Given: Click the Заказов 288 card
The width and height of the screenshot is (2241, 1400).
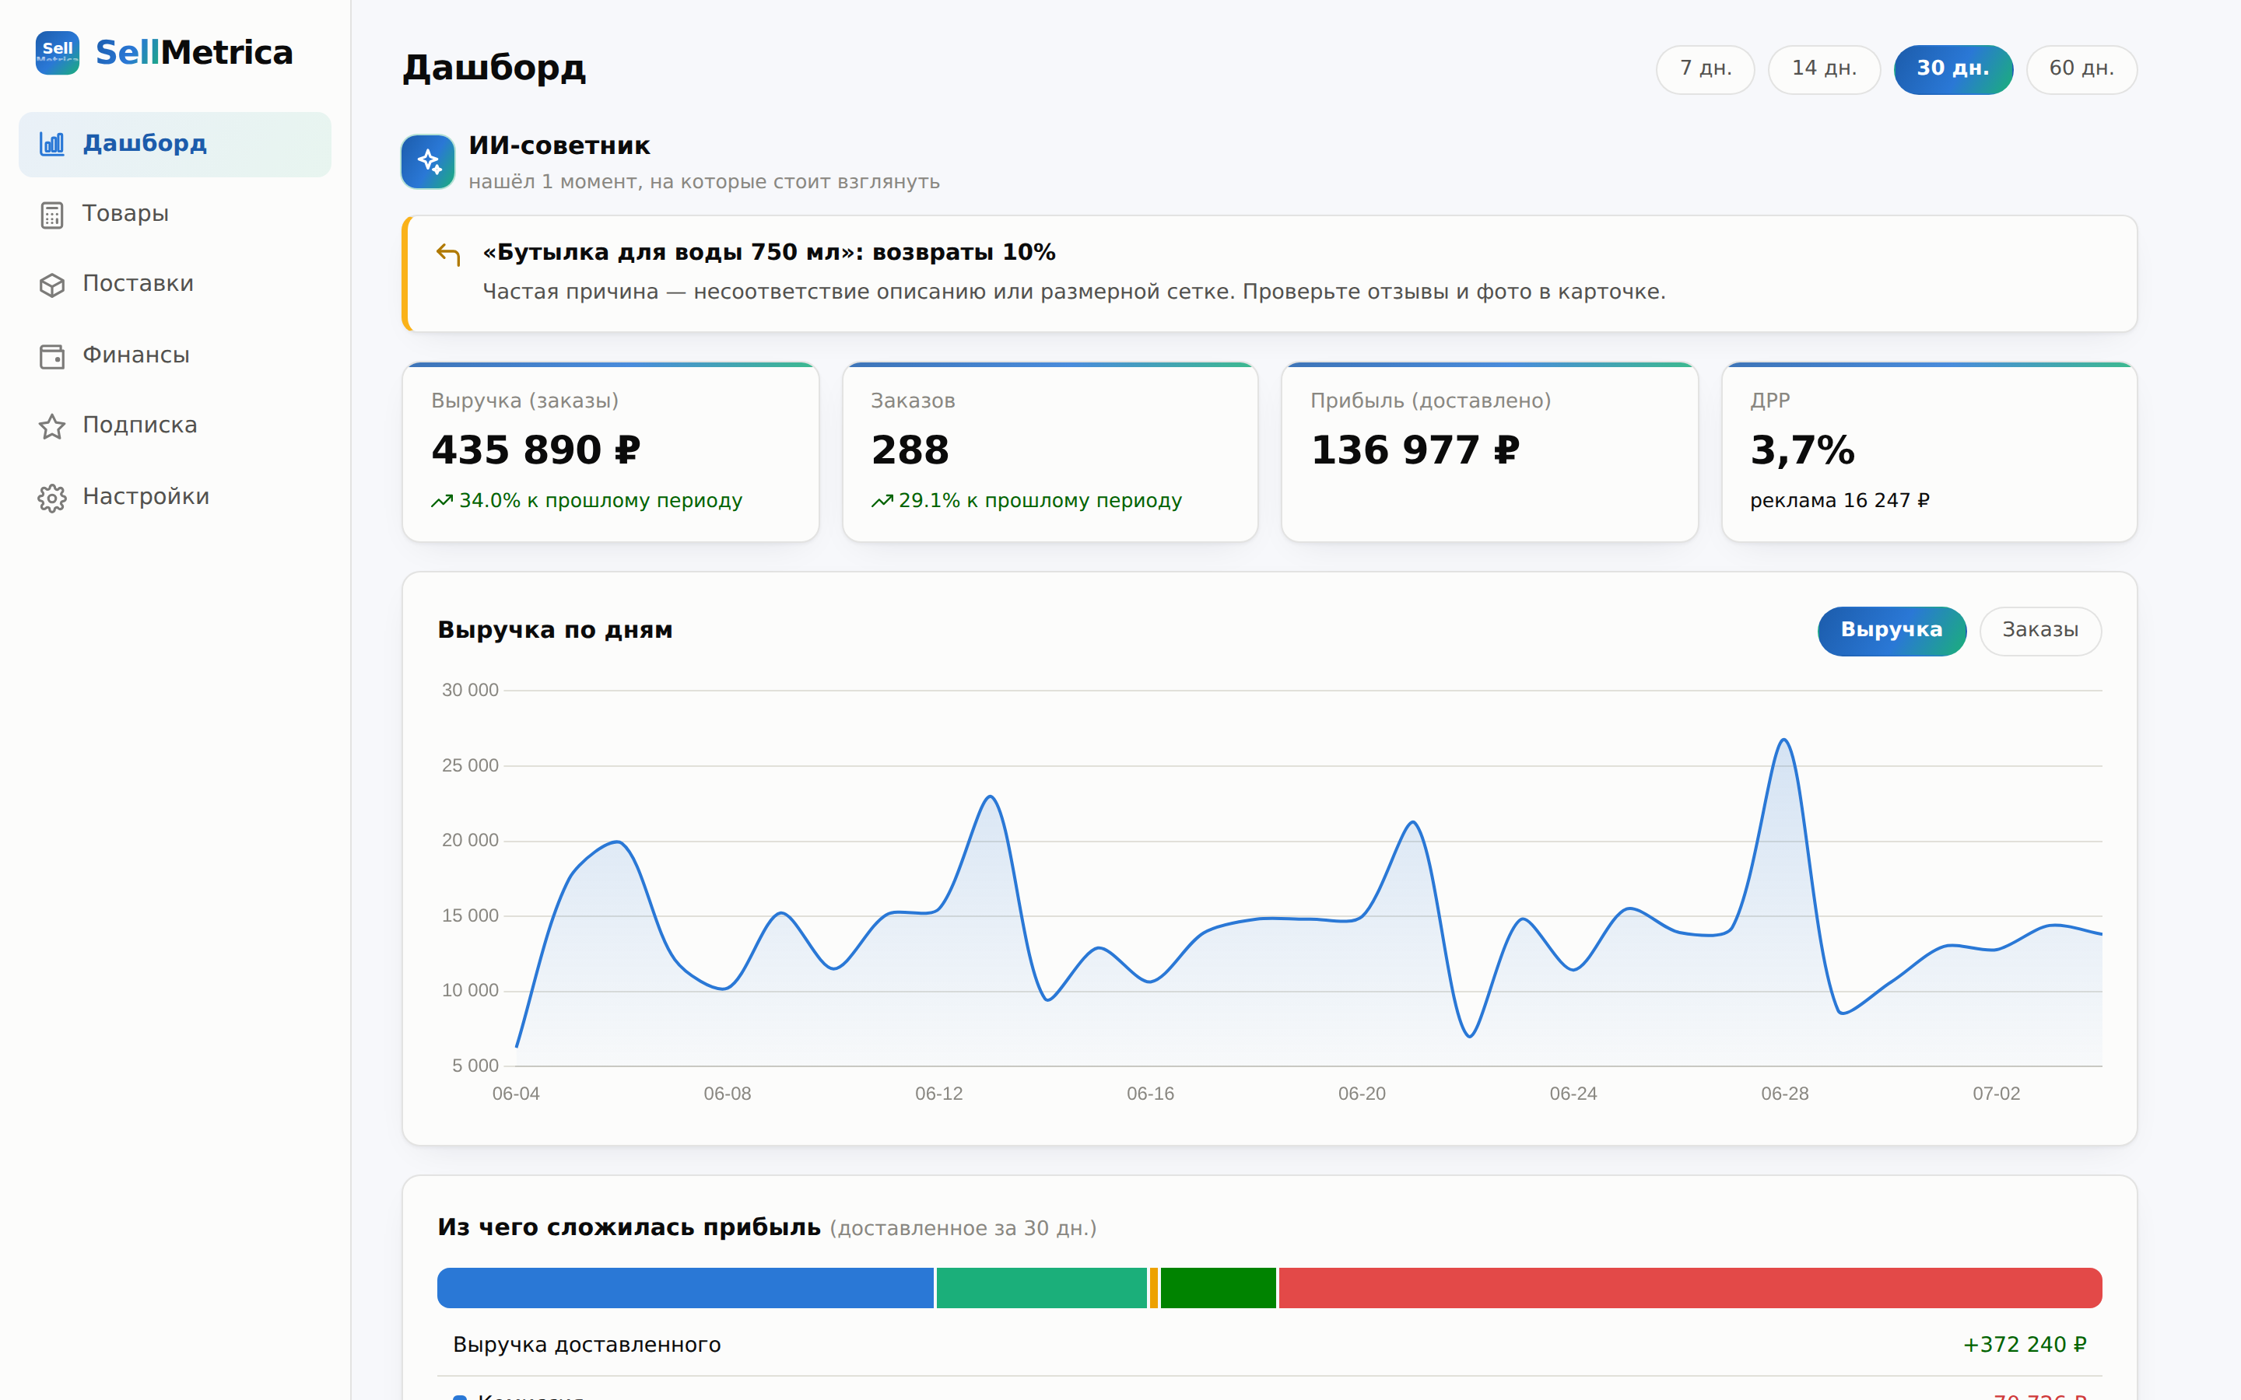Looking at the screenshot, I should click(x=1050, y=452).
